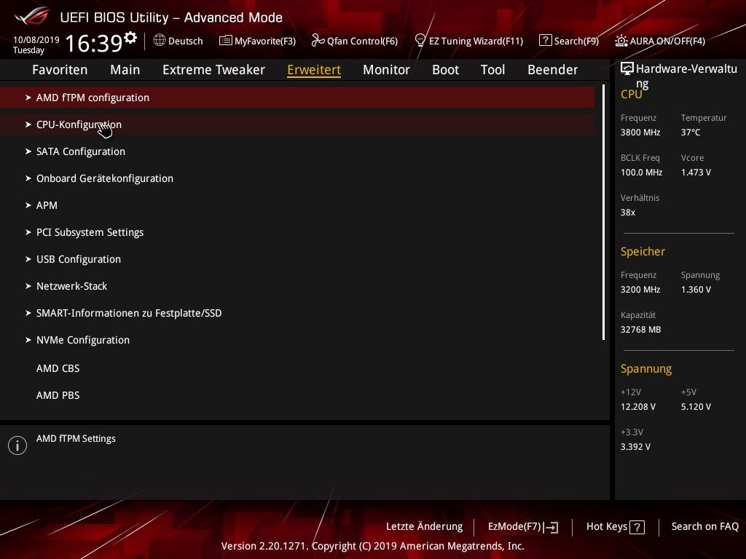Click Search on FAQ link
The width and height of the screenshot is (746, 559).
(x=704, y=527)
